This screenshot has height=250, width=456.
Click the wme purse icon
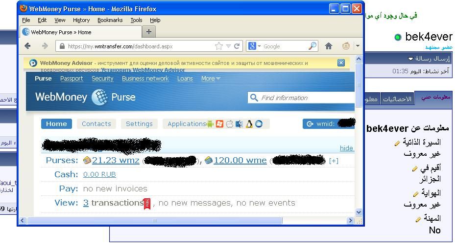209,160
